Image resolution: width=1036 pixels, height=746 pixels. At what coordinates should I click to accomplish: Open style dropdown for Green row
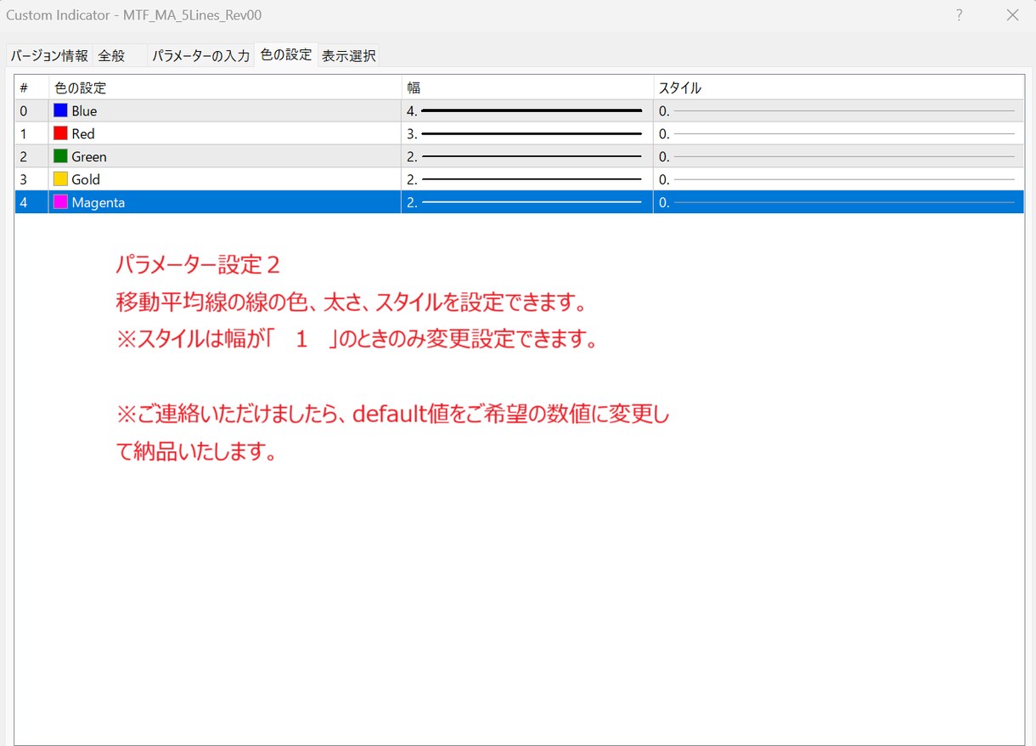click(838, 156)
